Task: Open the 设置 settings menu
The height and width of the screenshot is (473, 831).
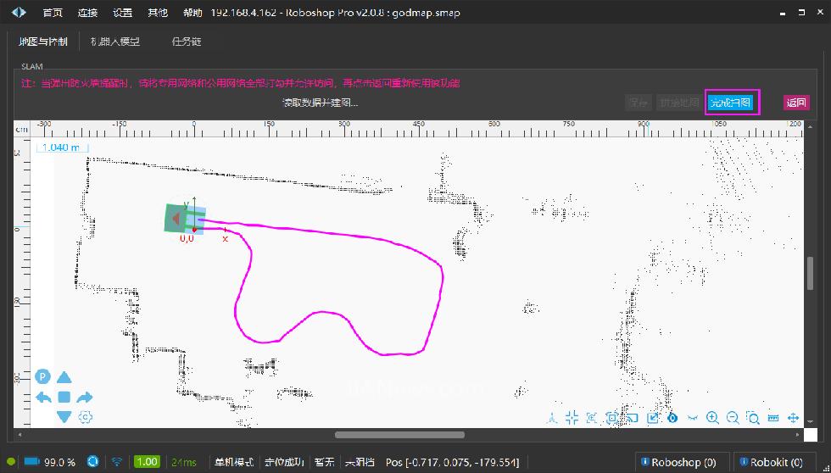Action: (x=122, y=14)
